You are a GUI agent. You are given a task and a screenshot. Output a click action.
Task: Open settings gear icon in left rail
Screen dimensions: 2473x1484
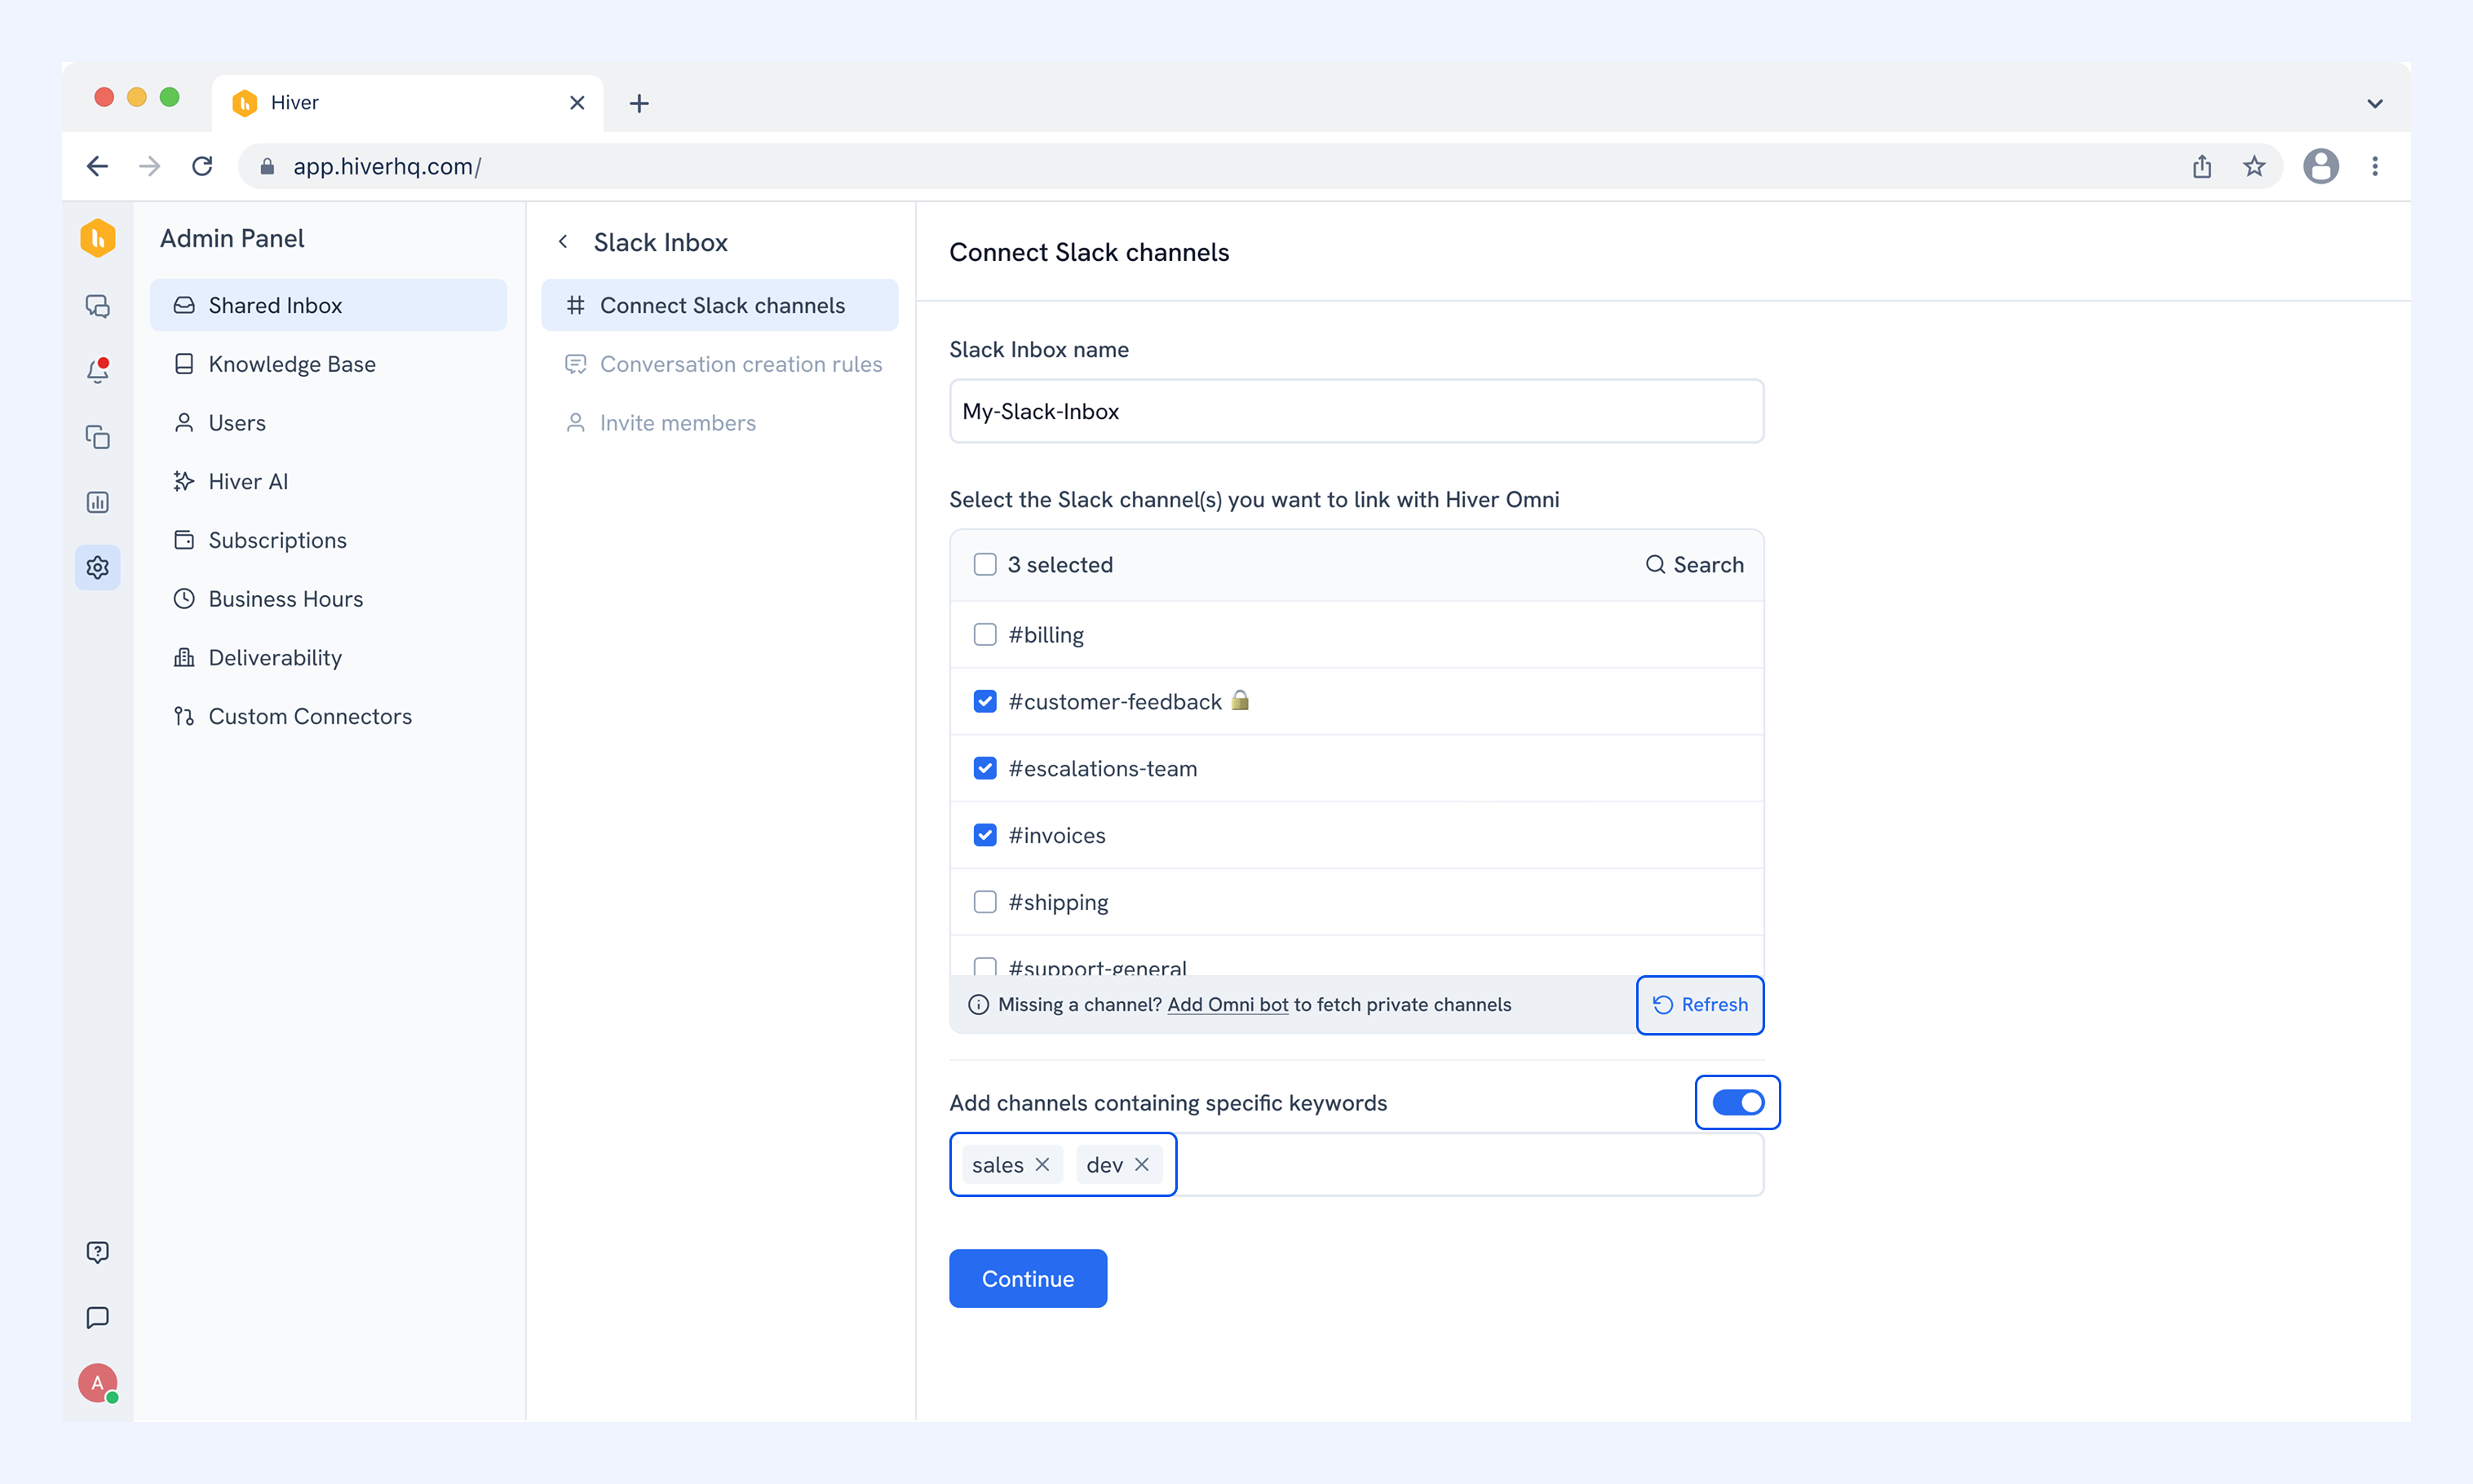coord(97,567)
